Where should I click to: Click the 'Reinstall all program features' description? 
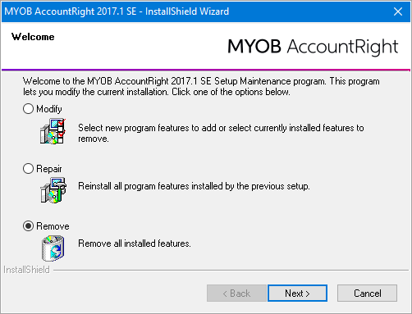click(x=194, y=186)
